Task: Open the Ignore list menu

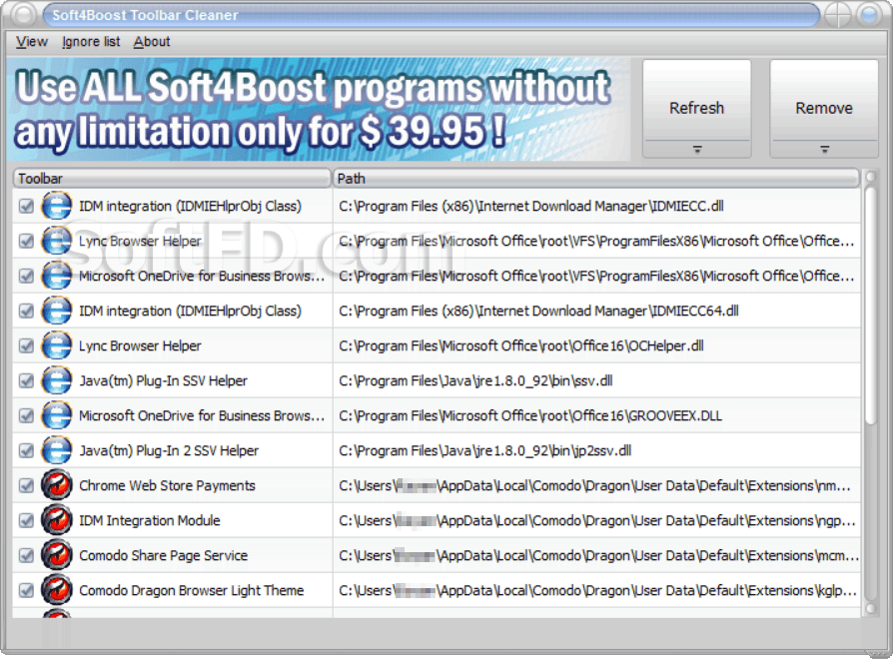Action: pyautogui.click(x=91, y=42)
